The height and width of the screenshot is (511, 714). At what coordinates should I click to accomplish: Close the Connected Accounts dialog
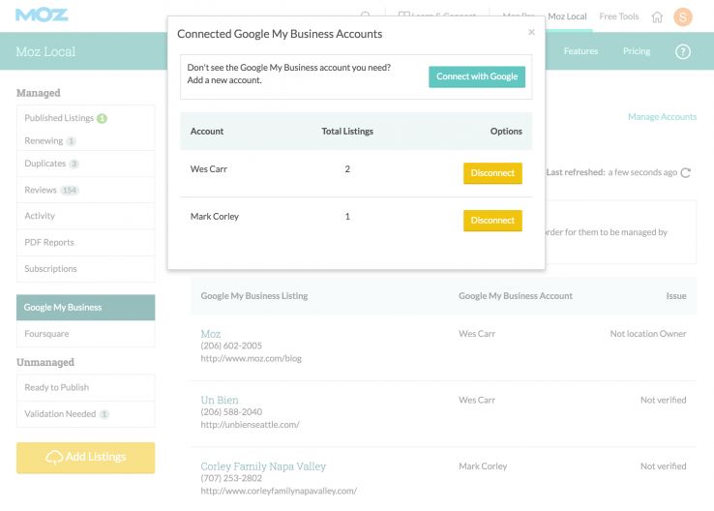point(531,32)
